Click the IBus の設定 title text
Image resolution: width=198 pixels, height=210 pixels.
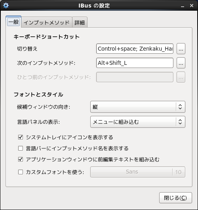coord(94,6)
